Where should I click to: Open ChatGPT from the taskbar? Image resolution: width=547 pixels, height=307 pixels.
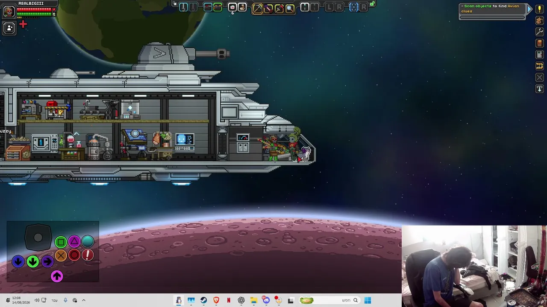(241, 300)
